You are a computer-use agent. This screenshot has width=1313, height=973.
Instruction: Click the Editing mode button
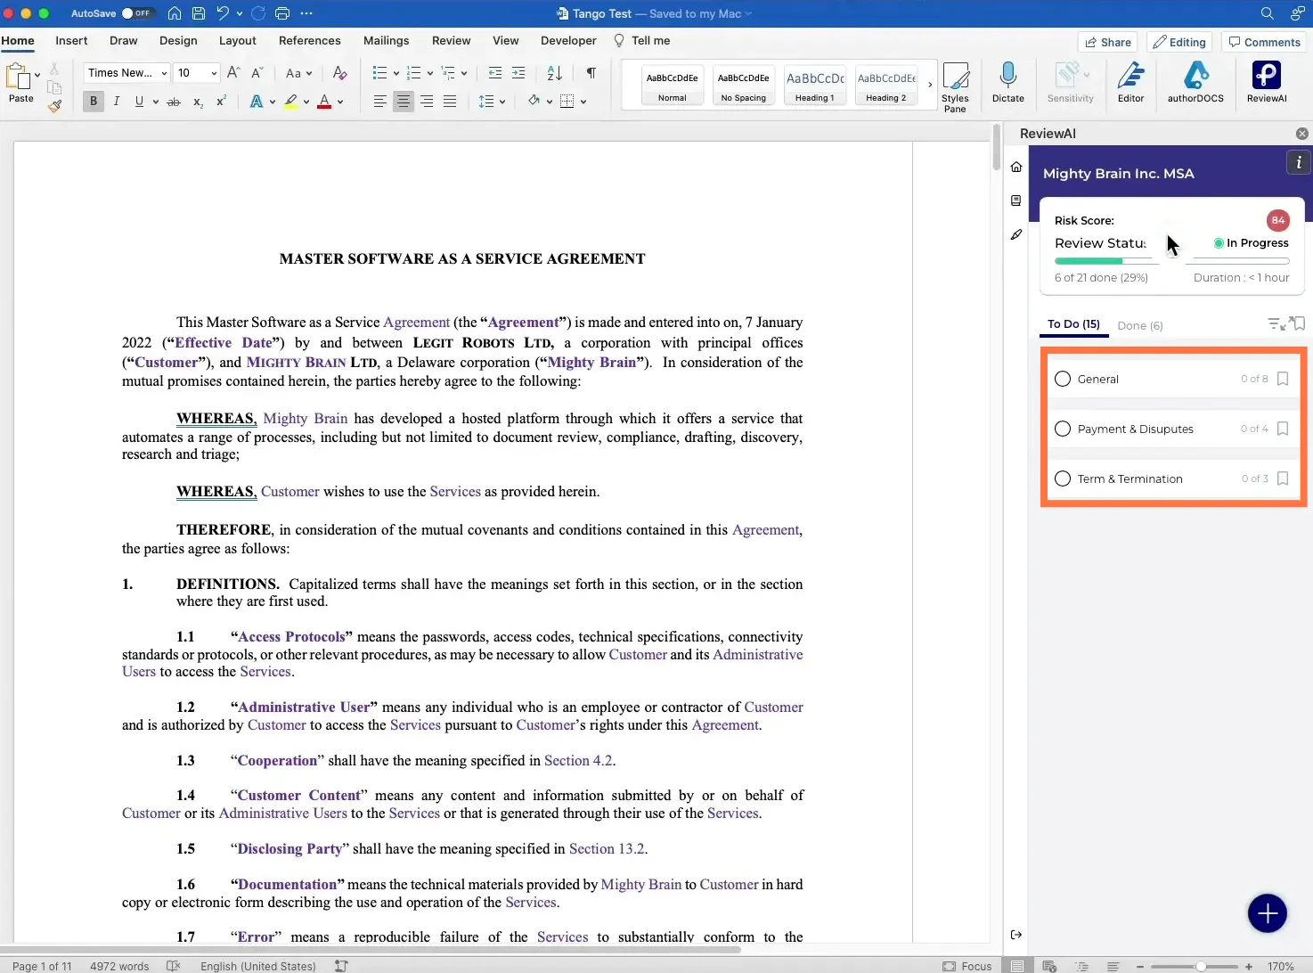[x=1179, y=42]
